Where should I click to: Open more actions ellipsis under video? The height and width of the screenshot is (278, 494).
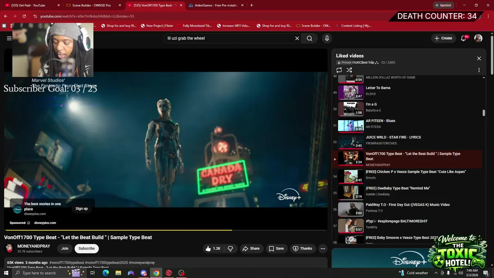pos(323,249)
